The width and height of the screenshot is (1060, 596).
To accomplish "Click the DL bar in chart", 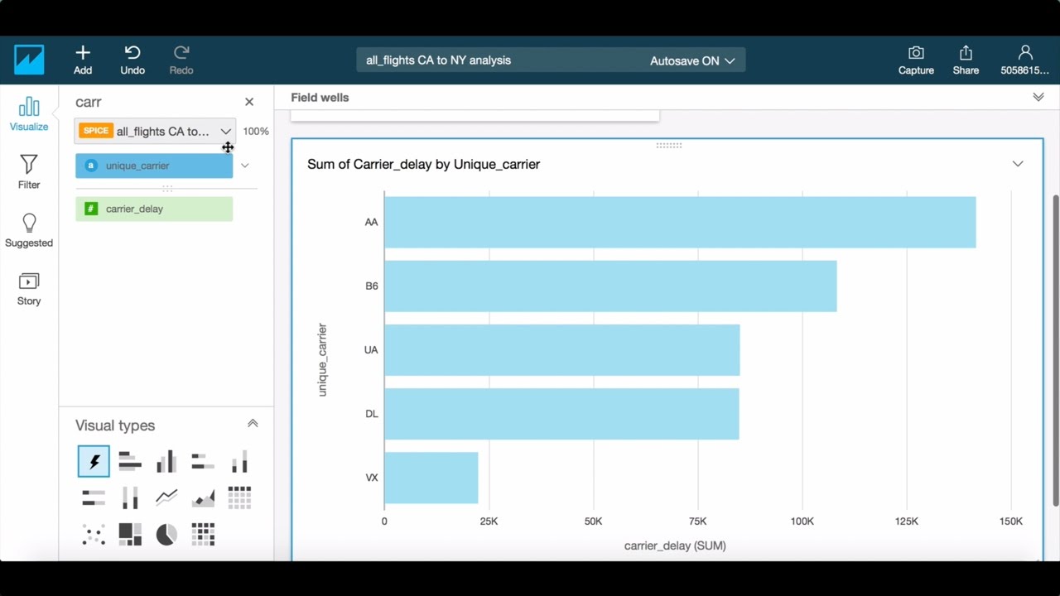I will (561, 413).
